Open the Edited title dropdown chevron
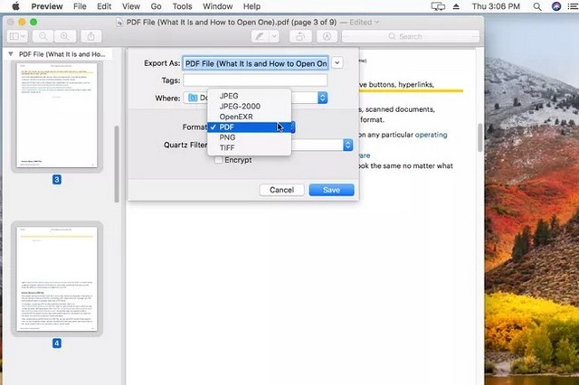 click(376, 22)
